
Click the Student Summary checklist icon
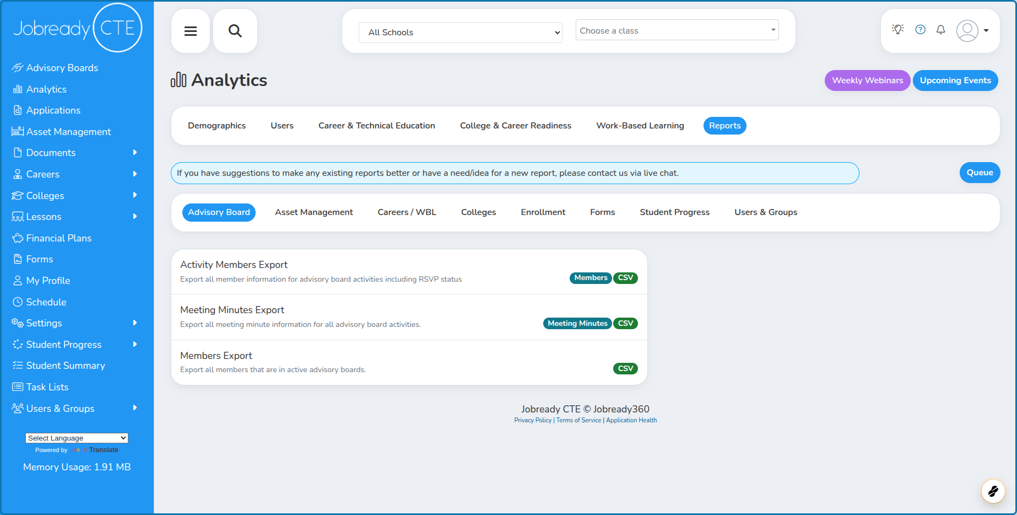[18, 366]
